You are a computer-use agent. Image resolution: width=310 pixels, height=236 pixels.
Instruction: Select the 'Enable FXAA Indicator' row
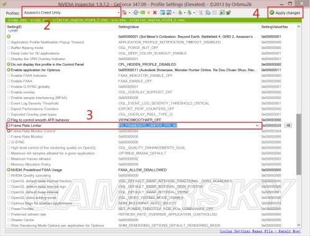(151, 76)
